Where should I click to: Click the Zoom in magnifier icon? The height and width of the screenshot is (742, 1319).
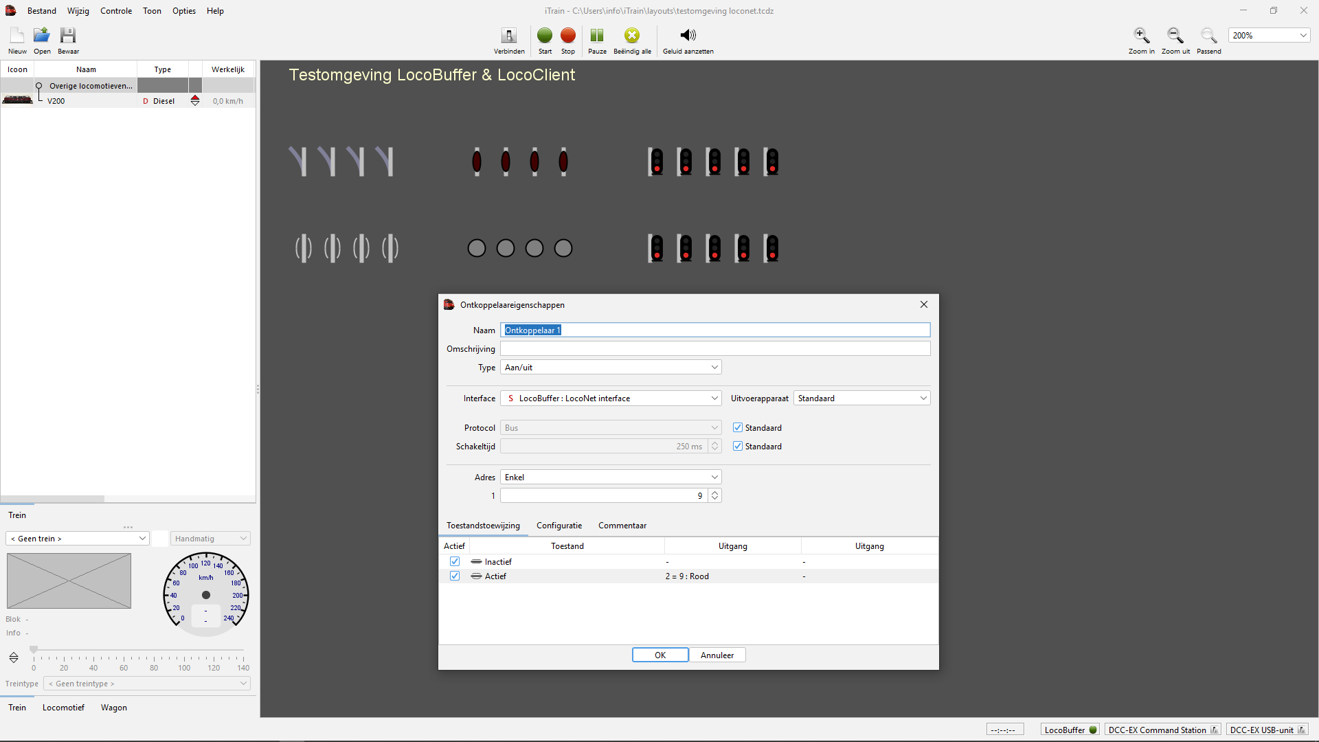1141,36
